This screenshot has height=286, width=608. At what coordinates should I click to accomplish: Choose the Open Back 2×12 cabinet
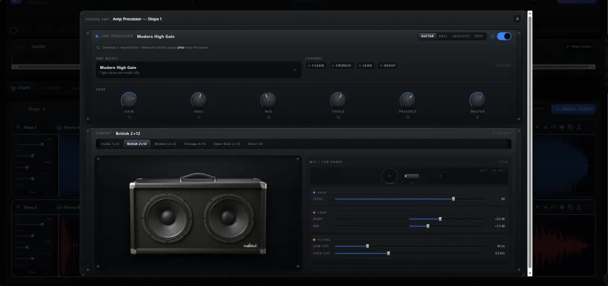227,143
